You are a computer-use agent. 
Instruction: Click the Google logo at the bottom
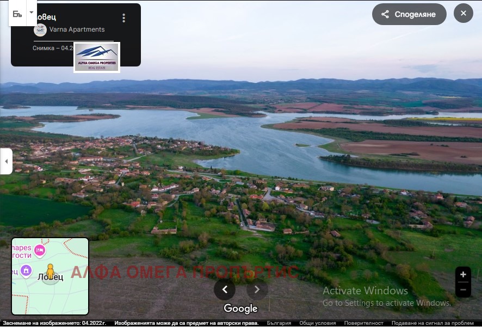pyautogui.click(x=240, y=308)
